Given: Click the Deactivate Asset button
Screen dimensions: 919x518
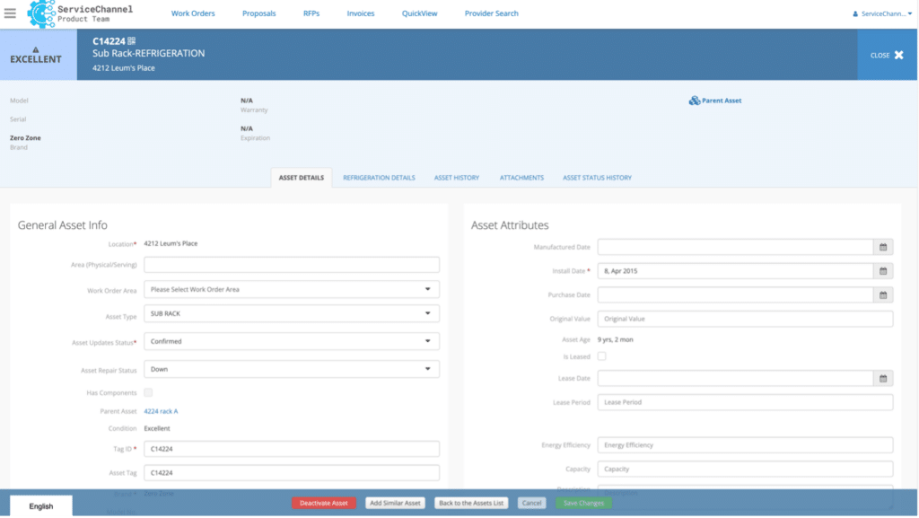Looking at the screenshot, I should coord(323,503).
